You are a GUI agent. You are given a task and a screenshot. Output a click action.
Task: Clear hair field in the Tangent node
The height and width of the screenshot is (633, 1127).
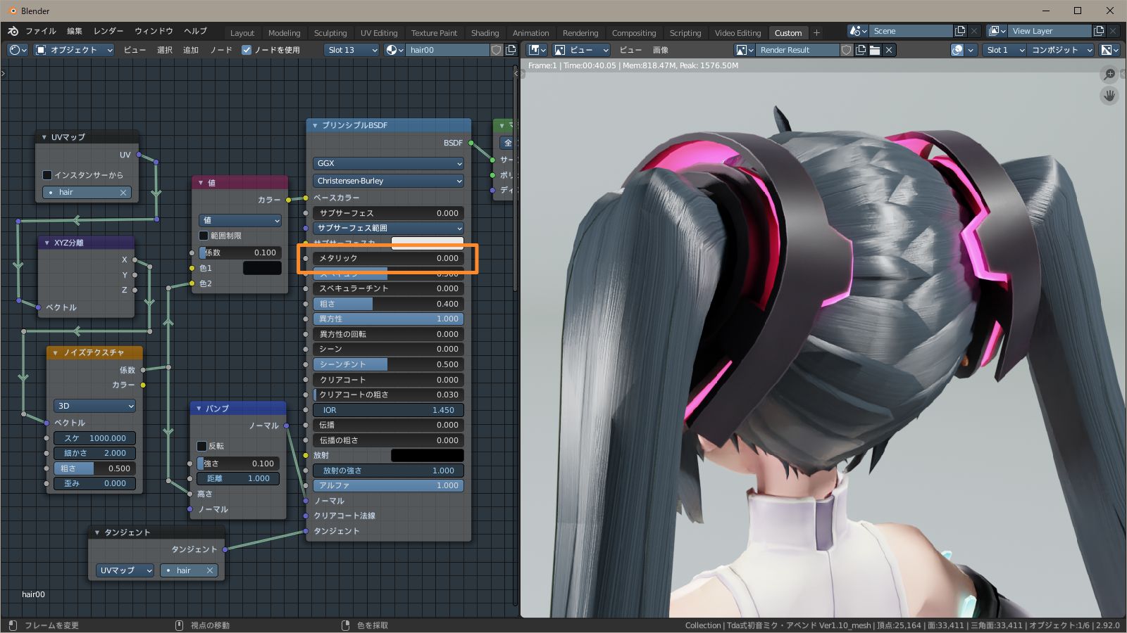pos(210,570)
